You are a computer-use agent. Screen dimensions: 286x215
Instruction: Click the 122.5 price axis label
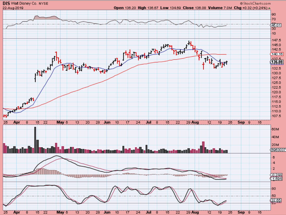(276, 87)
